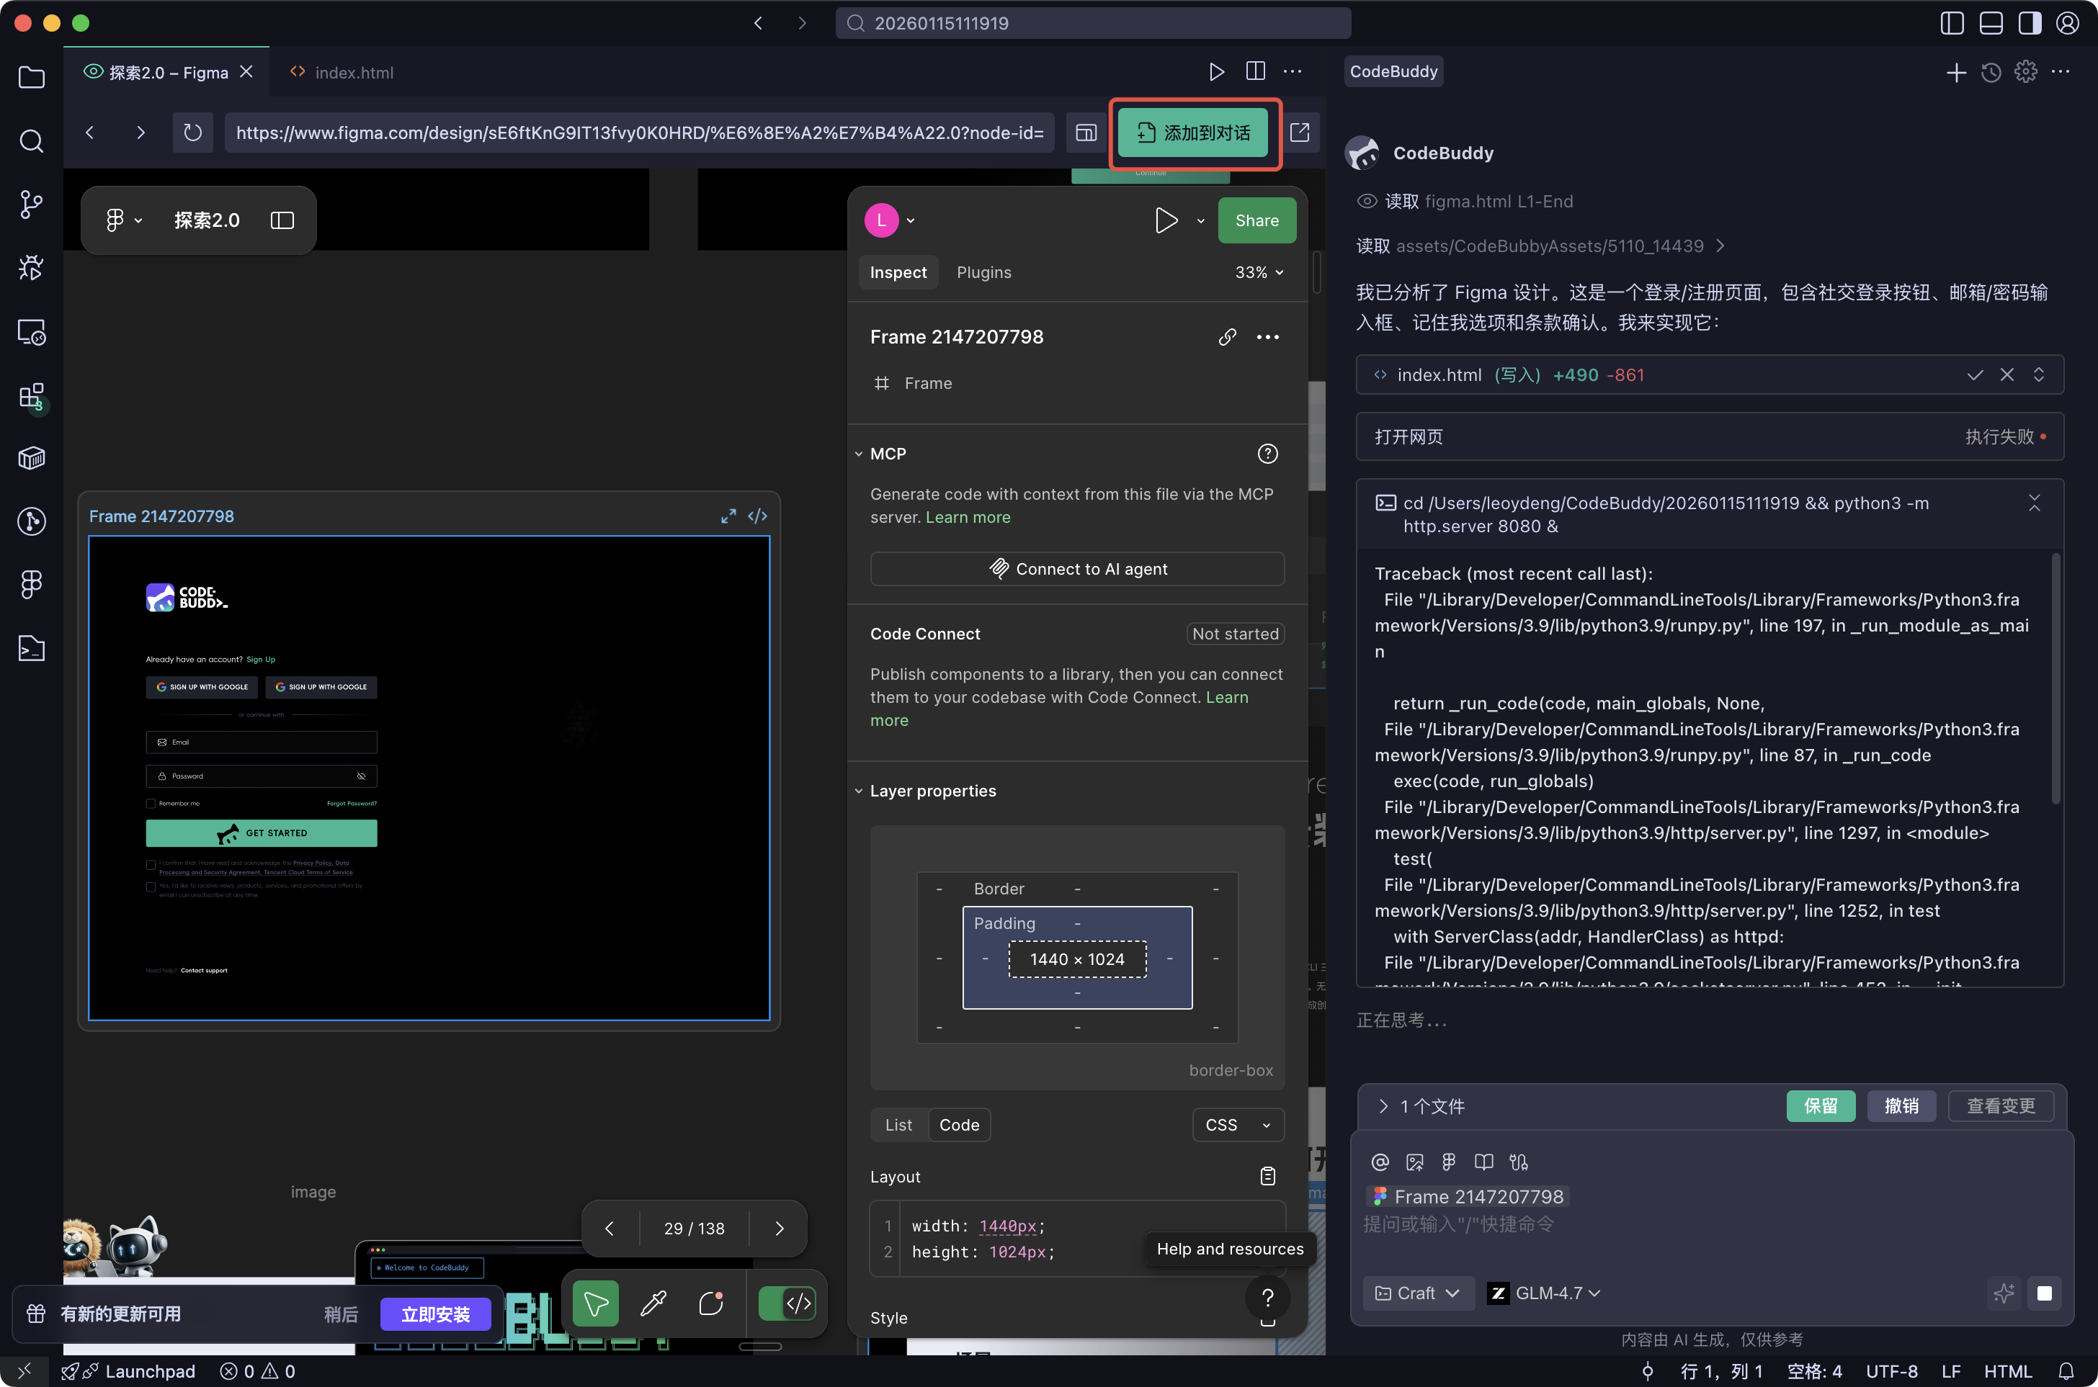Viewport: 2098px width, 1387px height.
Task: Click Connect to AI agent button
Action: click(x=1077, y=569)
